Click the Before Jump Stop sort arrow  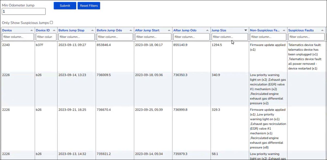click(92, 30)
